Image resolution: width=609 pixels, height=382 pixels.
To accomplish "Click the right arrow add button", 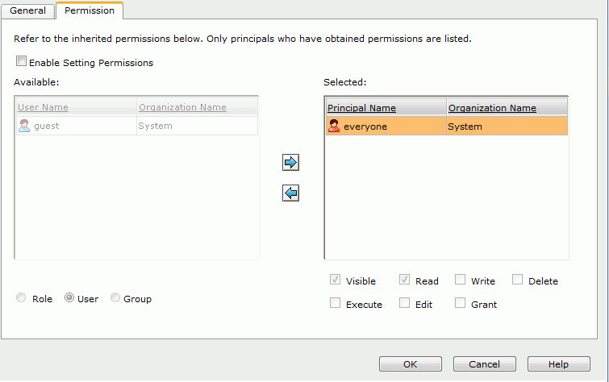I will (290, 162).
